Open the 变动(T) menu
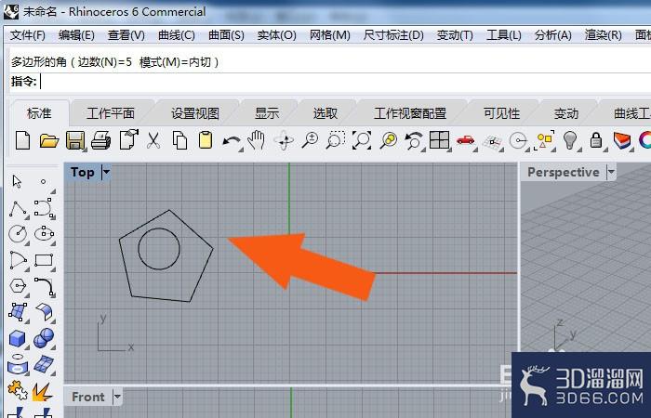The width and height of the screenshot is (651, 418). click(x=455, y=35)
